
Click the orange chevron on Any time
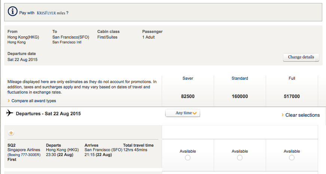(194, 113)
